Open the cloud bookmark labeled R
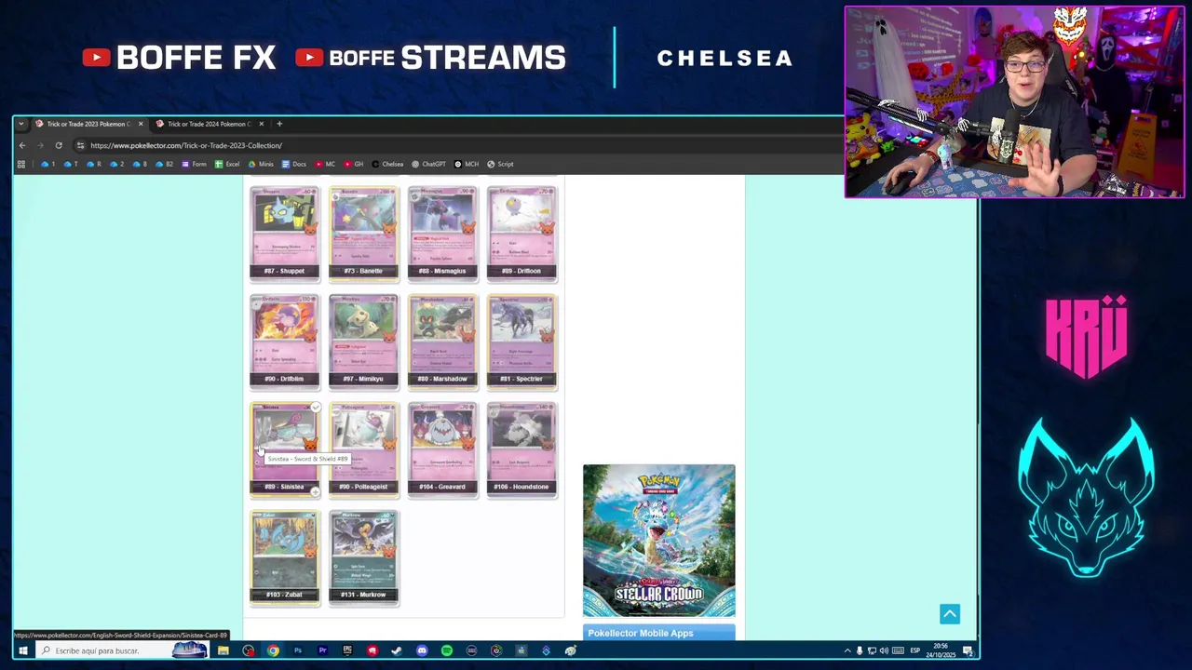Image resolution: width=1192 pixels, height=670 pixels. click(94, 164)
